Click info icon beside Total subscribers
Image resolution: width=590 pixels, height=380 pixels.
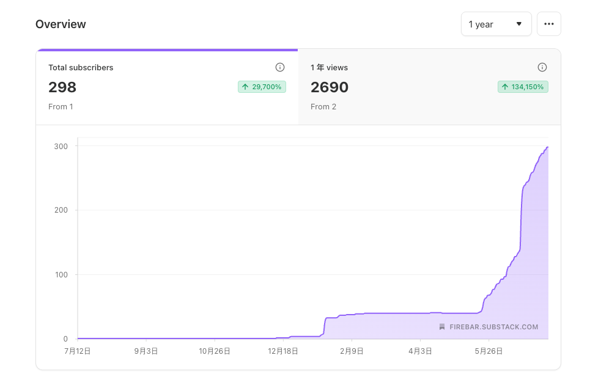tap(280, 67)
